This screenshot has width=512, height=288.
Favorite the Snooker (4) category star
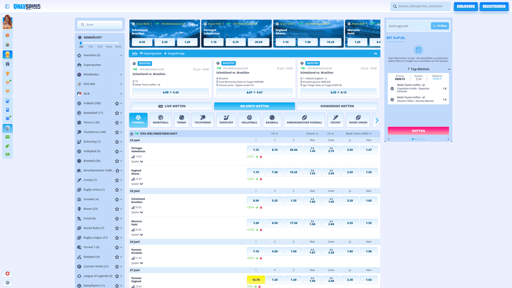(x=117, y=200)
